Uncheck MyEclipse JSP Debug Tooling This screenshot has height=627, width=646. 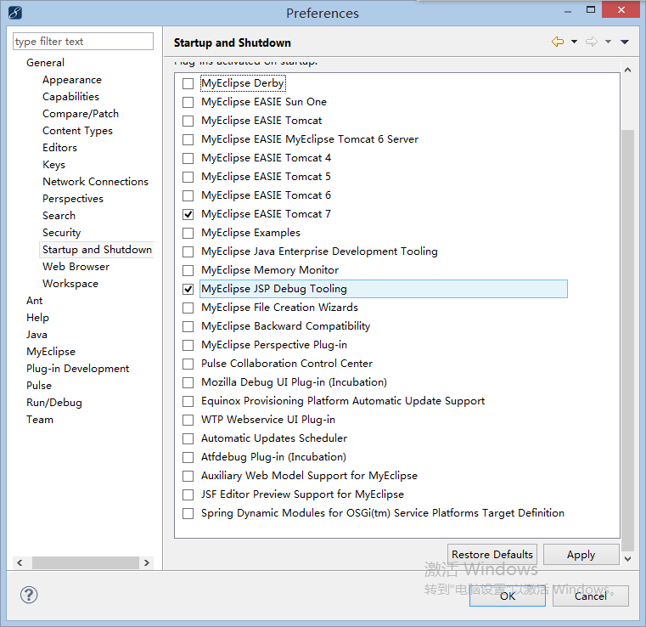tap(188, 290)
